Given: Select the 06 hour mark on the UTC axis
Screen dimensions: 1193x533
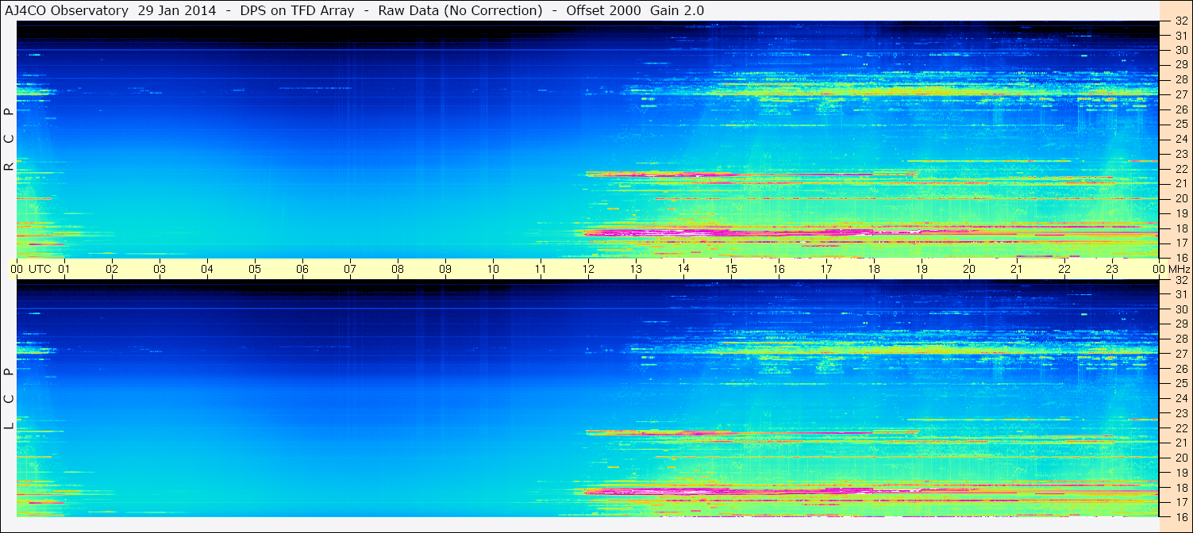Looking at the screenshot, I should 302,269.
